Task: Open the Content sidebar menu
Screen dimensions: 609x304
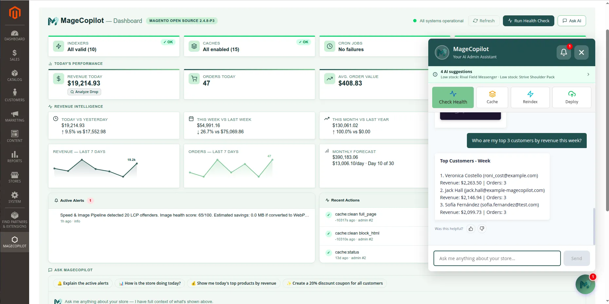Action: pyautogui.click(x=15, y=137)
